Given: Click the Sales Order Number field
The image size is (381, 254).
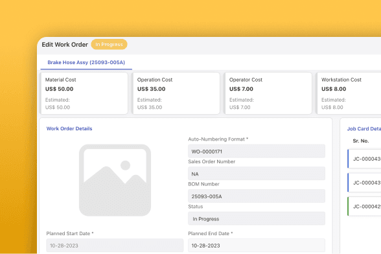Looking at the screenshot, I should (x=257, y=174).
